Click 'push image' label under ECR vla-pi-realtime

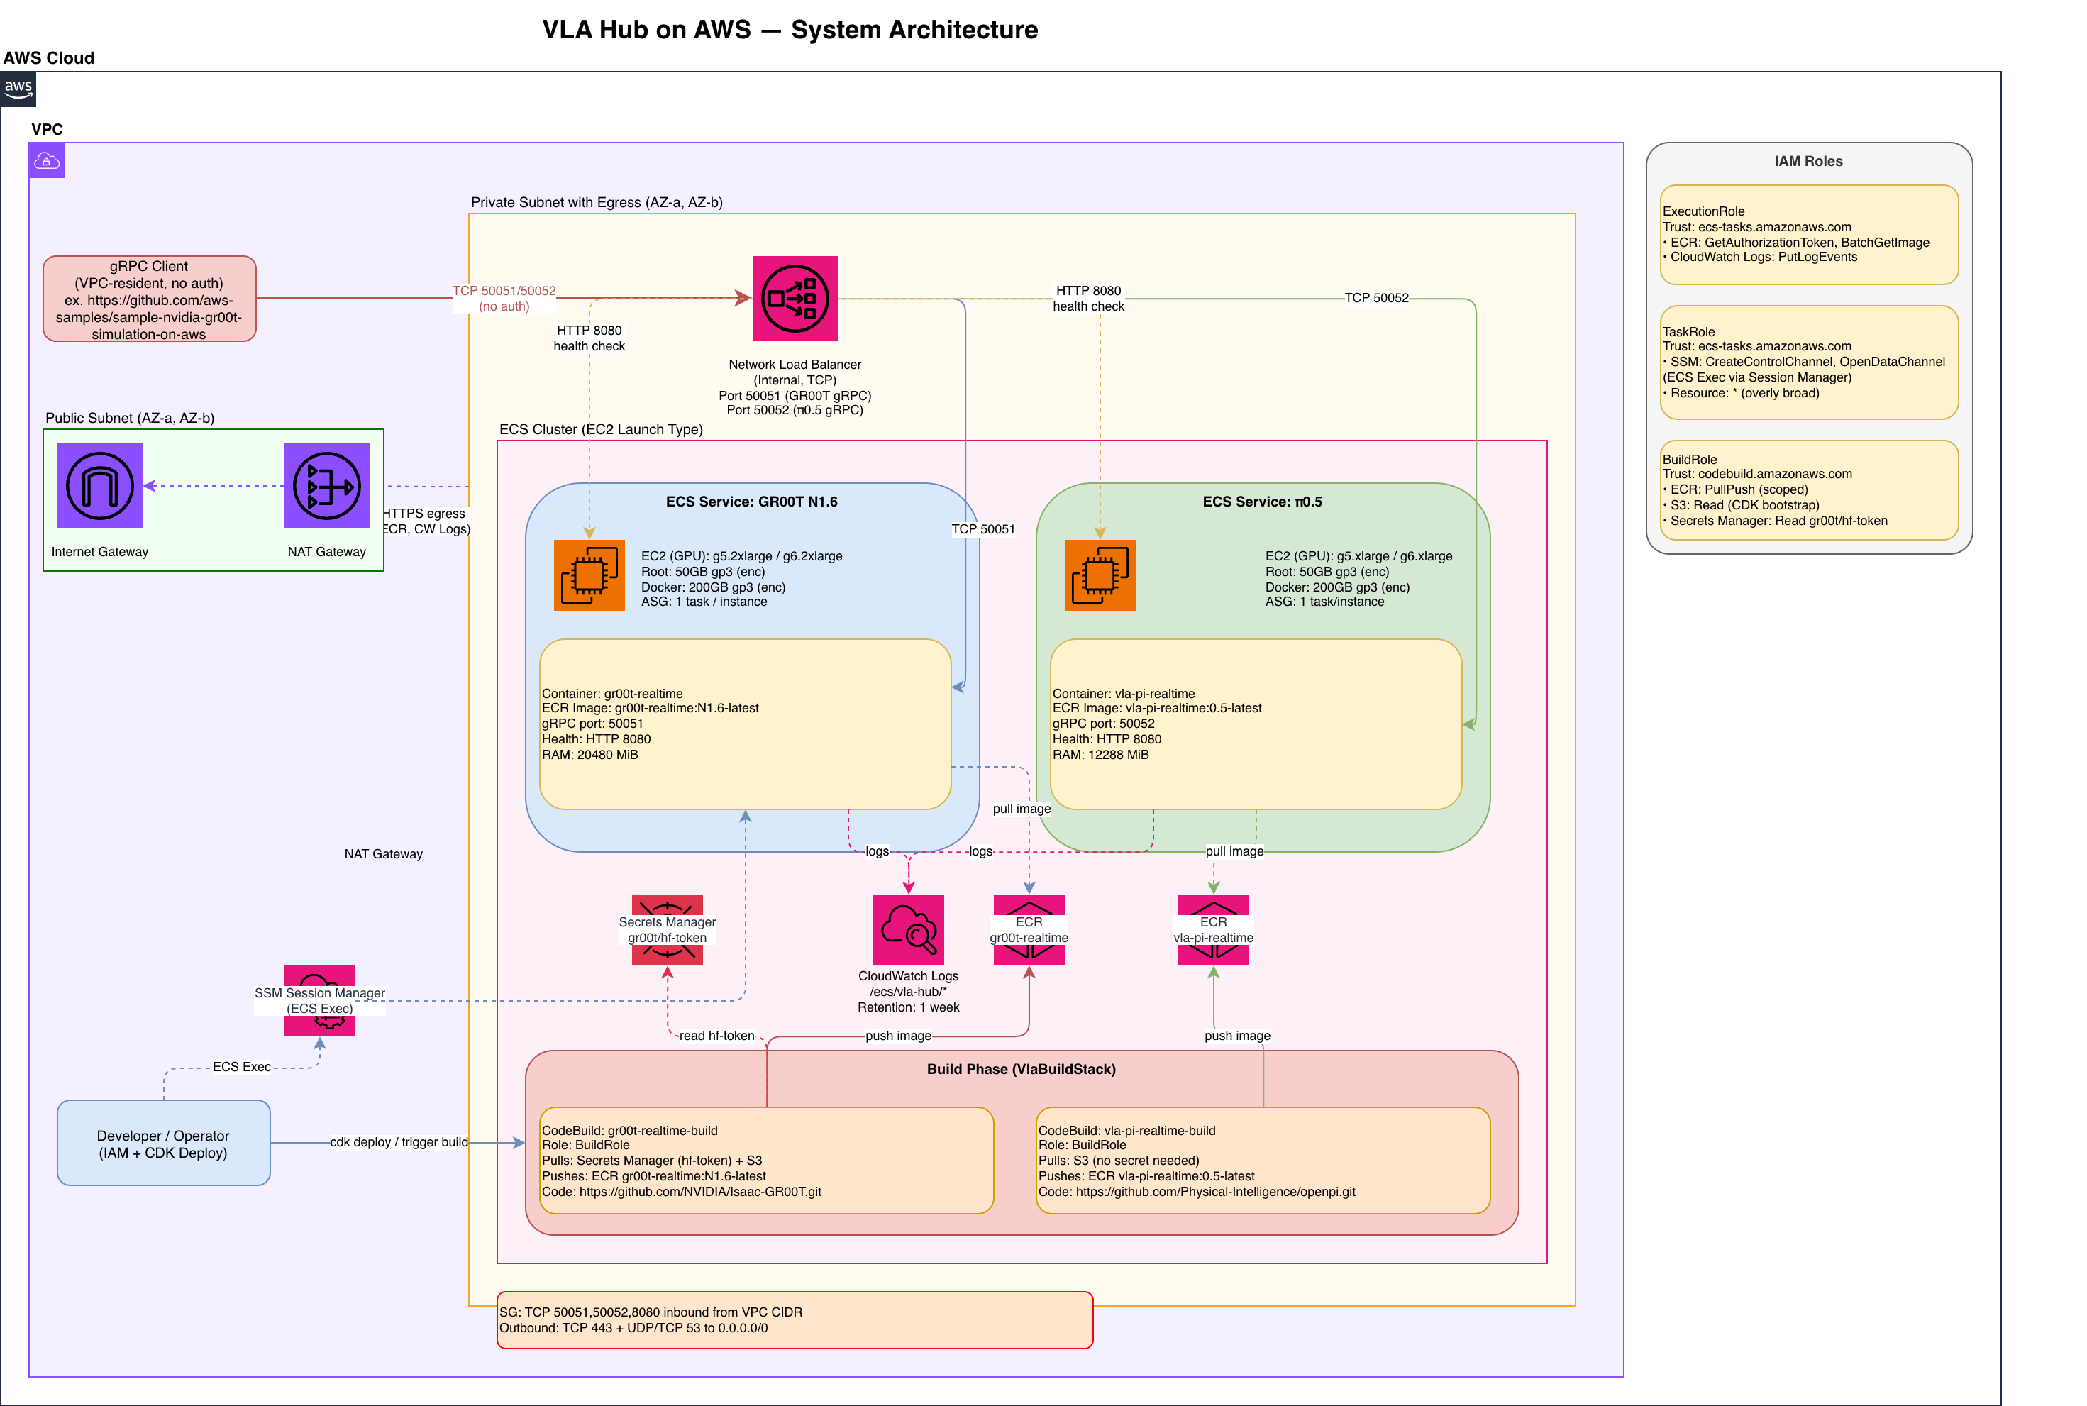(x=1237, y=1036)
